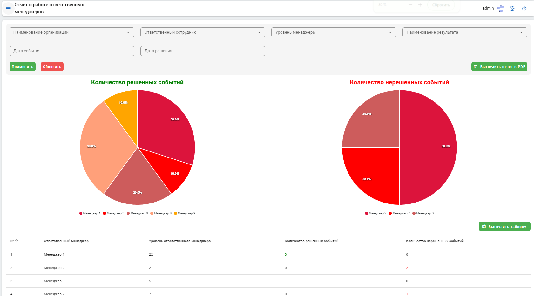The width and height of the screenshot is (534, 296).
Task: Toggle dark mode moon icon
Action: pyautogui.click(x=512, y=9)
